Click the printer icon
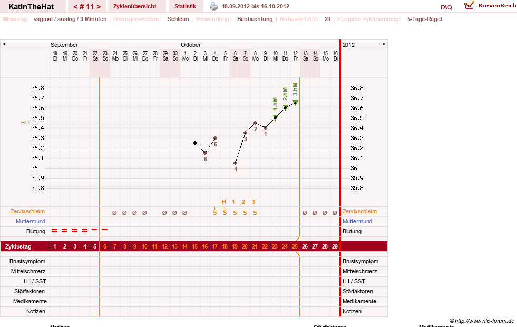The image size is (517, 327). coord(214,6)
